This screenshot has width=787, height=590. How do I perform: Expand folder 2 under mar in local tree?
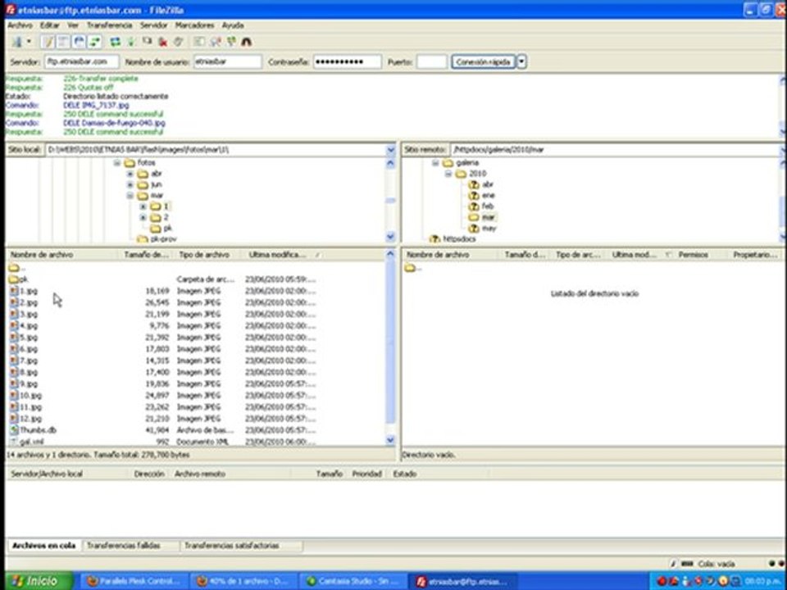coord(143,217)
